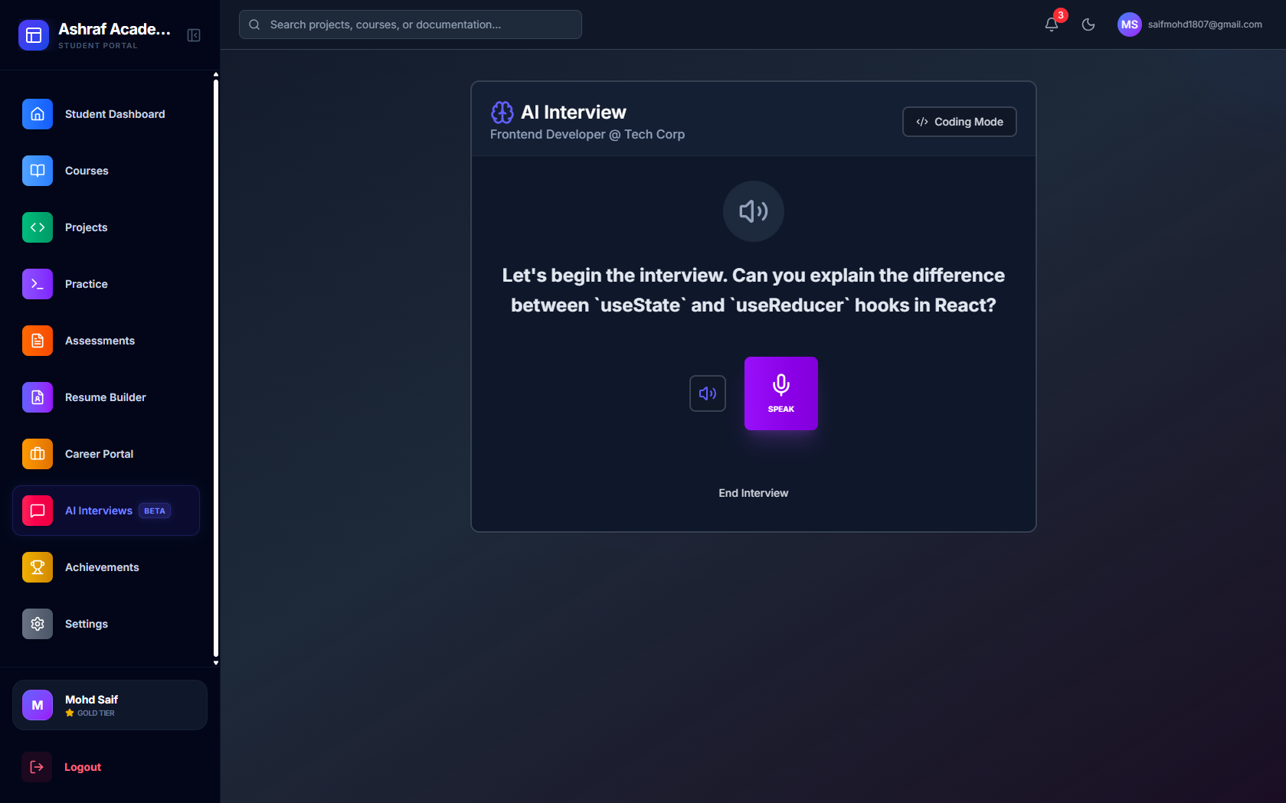Click the AI Interview heading
Image resolution: width=1286 pixels, height=803 pixels.
coord(574,113)
